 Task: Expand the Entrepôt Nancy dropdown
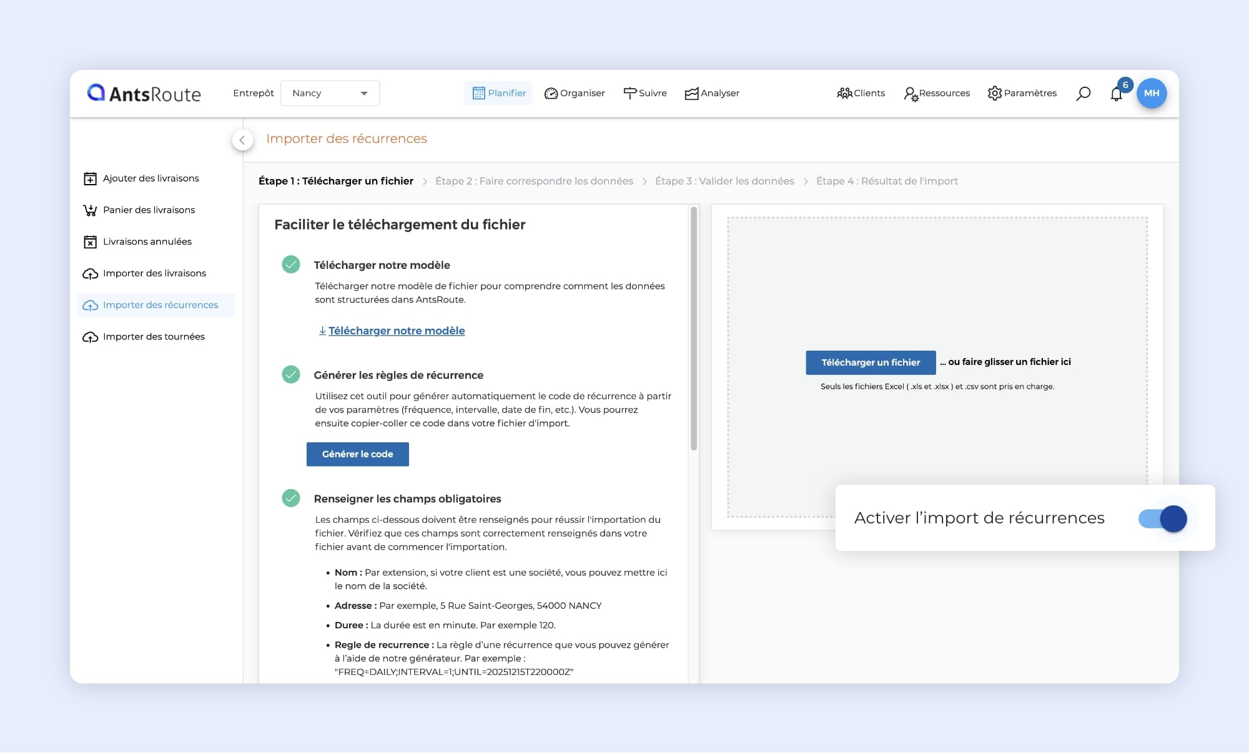(x=330, y=94)
